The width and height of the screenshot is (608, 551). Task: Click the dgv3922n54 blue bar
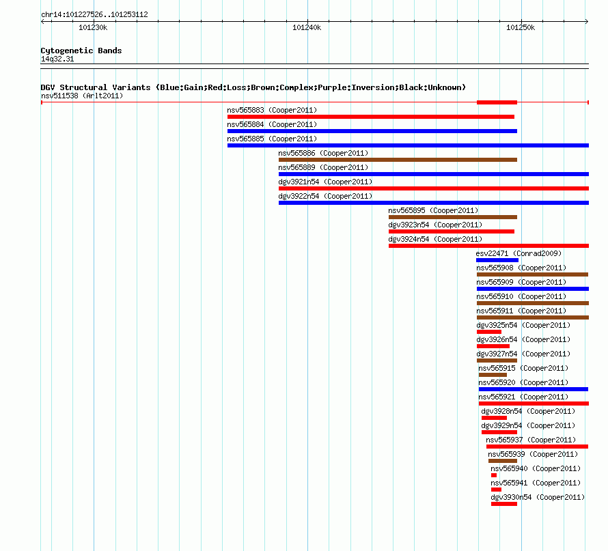434,203
